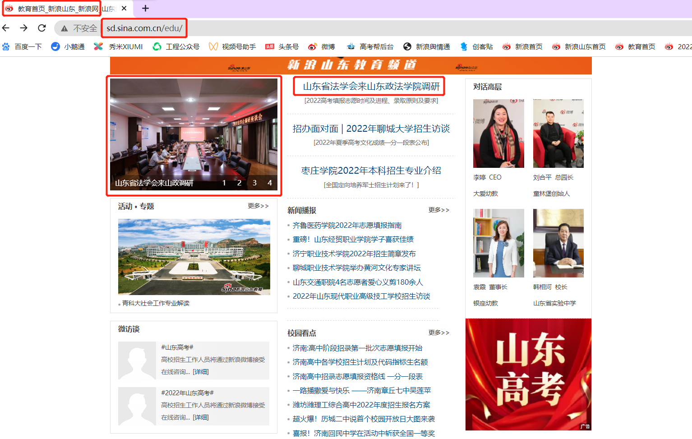Open 齐鲁医药学院2022年志愿填报指南
This screenshot has width=692, height=439.
[x=347, y=225]
